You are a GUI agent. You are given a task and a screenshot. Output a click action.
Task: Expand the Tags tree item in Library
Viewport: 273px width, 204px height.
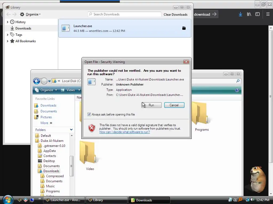coord(7,35)
